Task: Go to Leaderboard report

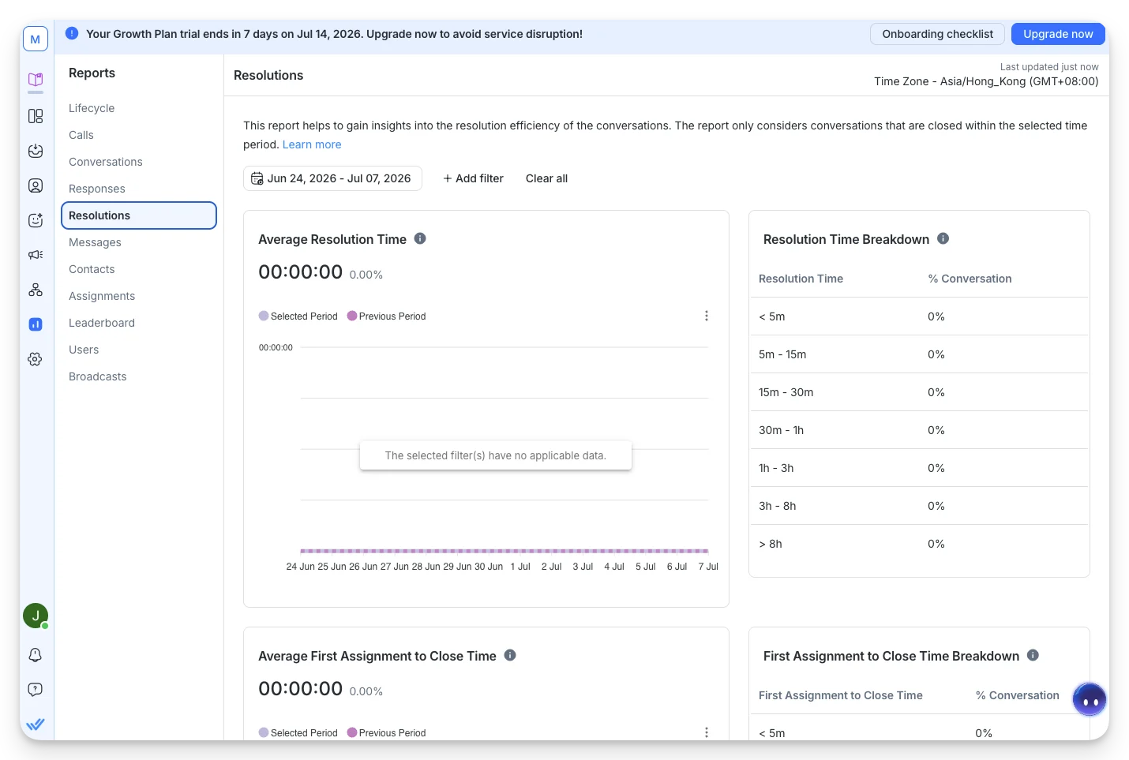Action: tap(102, 323)
